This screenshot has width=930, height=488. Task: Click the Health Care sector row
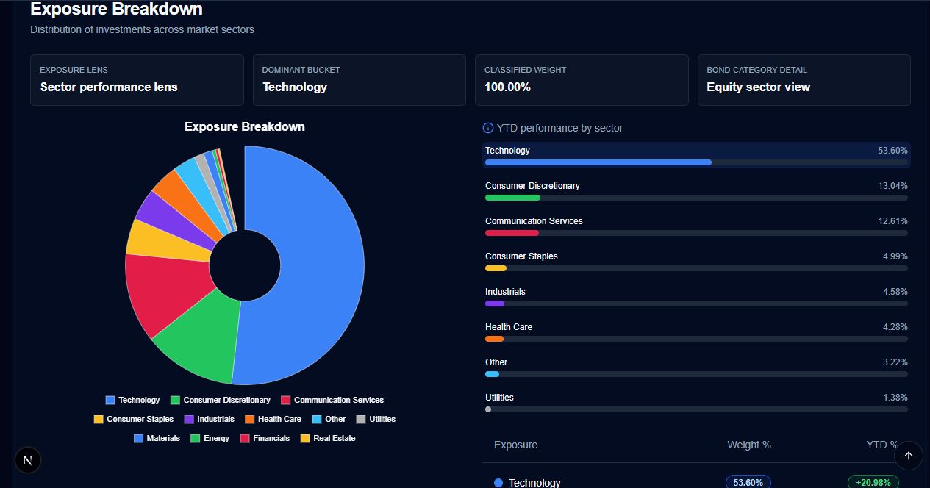(x=696, y=331)
